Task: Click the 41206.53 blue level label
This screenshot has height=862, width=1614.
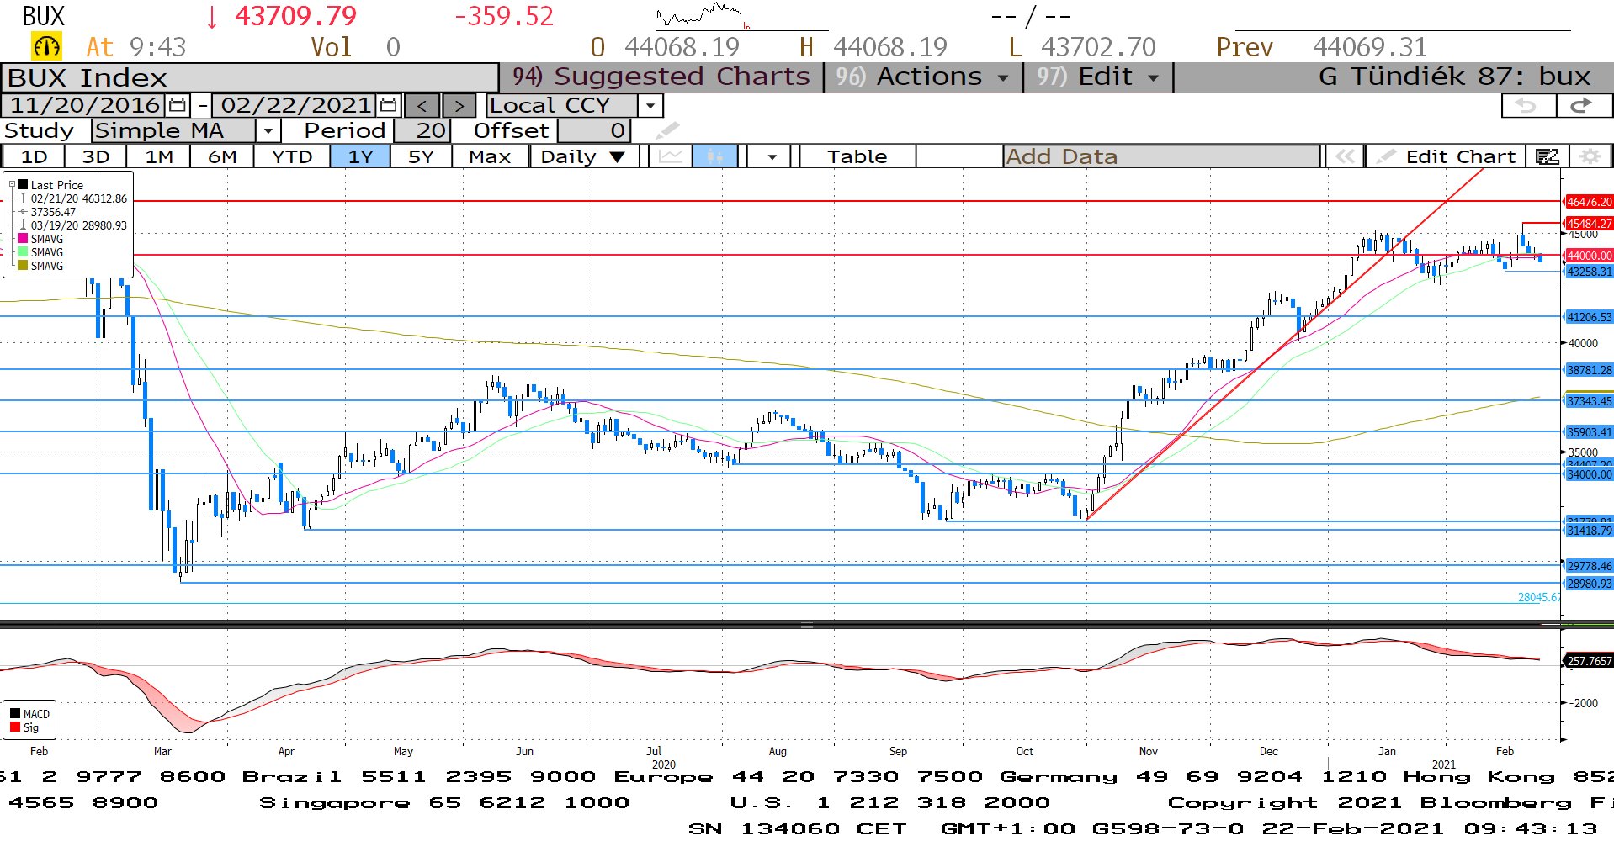Action: pyautogui.click(x=1589, y=317)
